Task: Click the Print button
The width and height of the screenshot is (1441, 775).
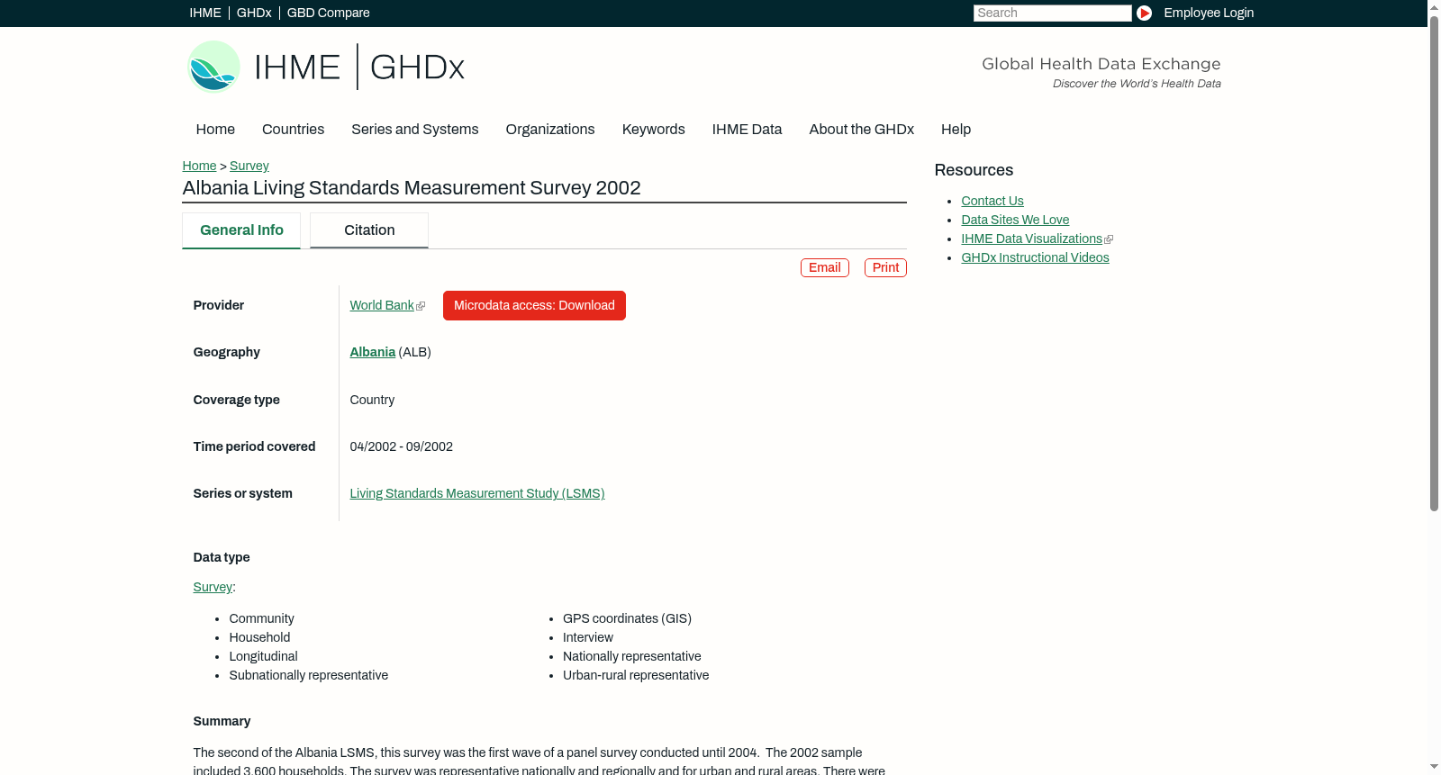Action: (885, 267)
